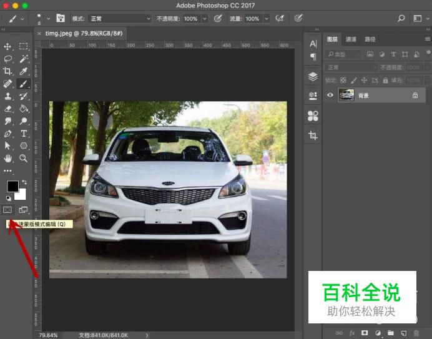Click the lock icon on 背景 layer

tap(415, 96)
